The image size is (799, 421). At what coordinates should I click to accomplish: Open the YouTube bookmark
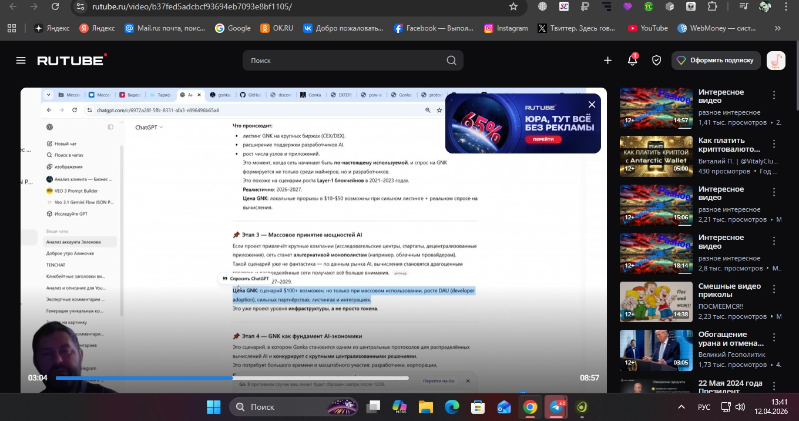(x=648, y=28)
